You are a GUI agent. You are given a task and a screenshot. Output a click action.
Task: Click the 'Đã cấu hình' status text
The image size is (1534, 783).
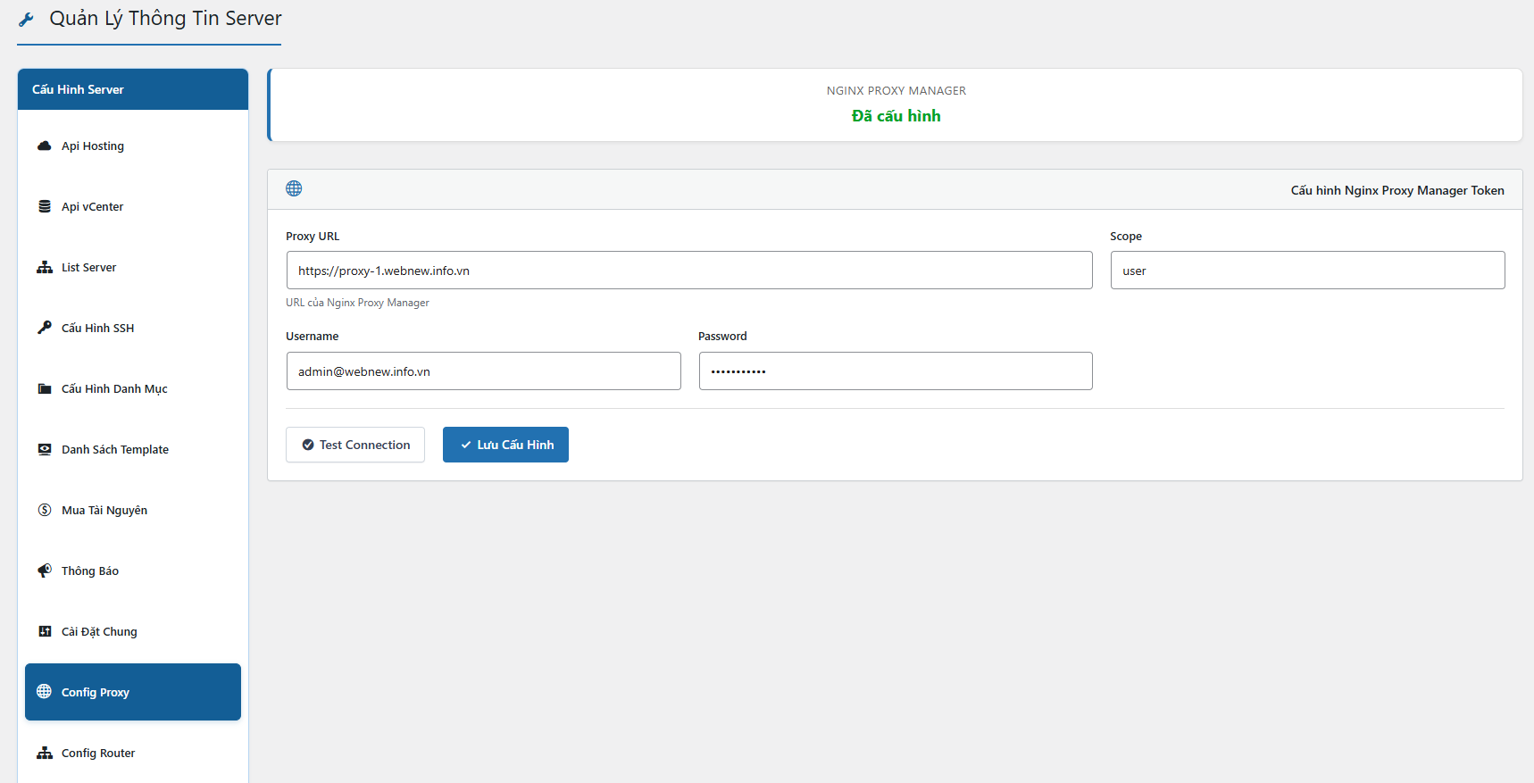point(896,116)
